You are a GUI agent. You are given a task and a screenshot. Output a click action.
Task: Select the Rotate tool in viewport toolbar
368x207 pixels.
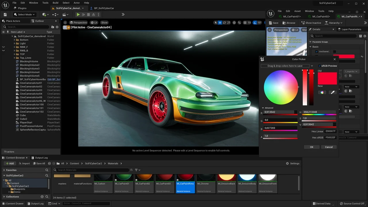point(225,23)
